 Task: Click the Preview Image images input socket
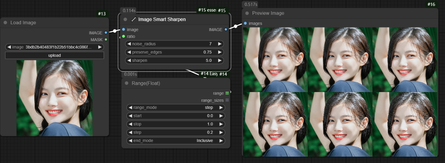pos(245,23)
